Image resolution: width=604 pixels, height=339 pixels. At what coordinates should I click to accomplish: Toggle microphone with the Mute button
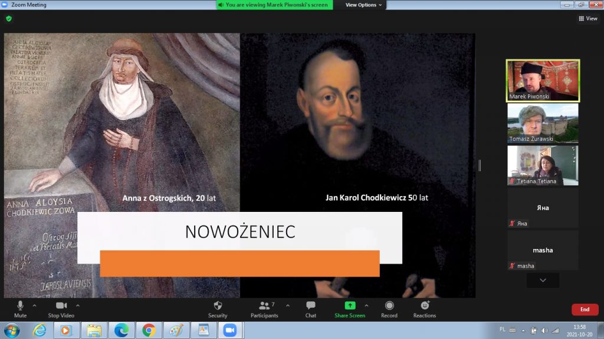[20, 306]
